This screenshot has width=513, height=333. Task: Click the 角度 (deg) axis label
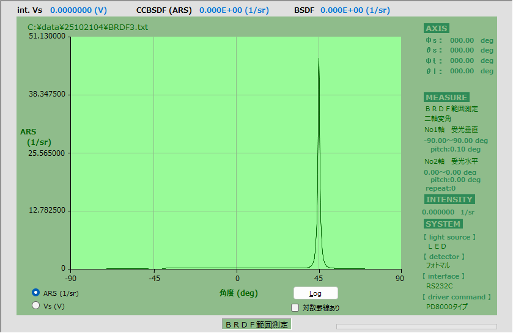(238, 293)
